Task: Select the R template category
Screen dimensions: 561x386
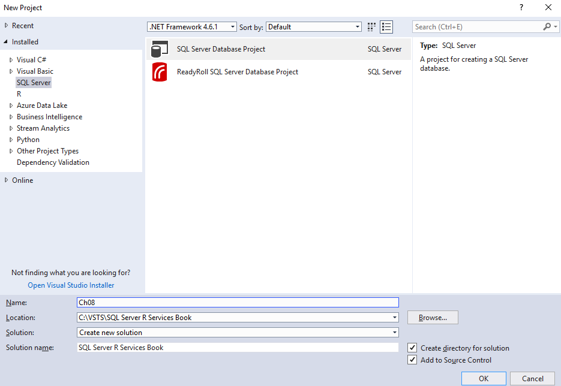Action: tap(19, 94)
